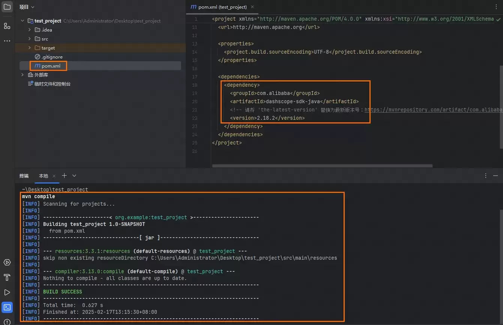Viewport: 503px width, 325px height.
Task: Click the editor horizontal scrollbar
Action: 322,166
